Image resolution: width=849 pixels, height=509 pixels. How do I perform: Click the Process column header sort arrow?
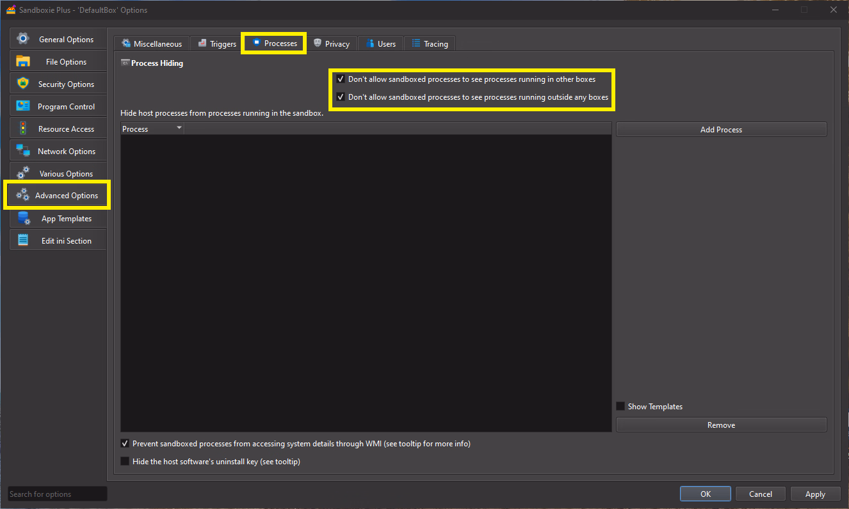point(179,129)
